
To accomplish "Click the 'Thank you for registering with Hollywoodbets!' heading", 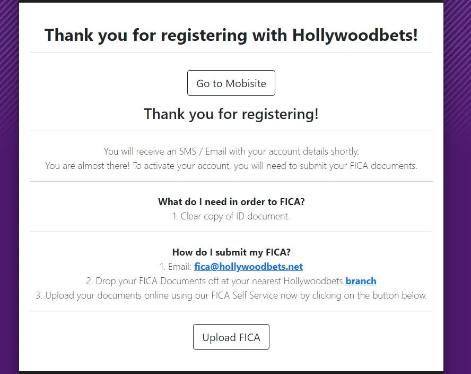I will [x=231, y=36].
